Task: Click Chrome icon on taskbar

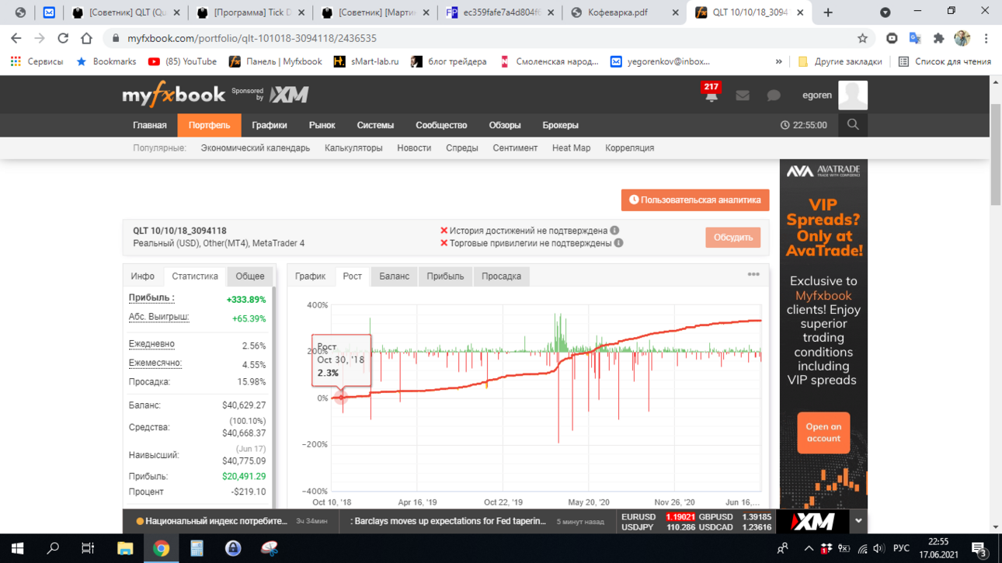Action: coord(161,548)
